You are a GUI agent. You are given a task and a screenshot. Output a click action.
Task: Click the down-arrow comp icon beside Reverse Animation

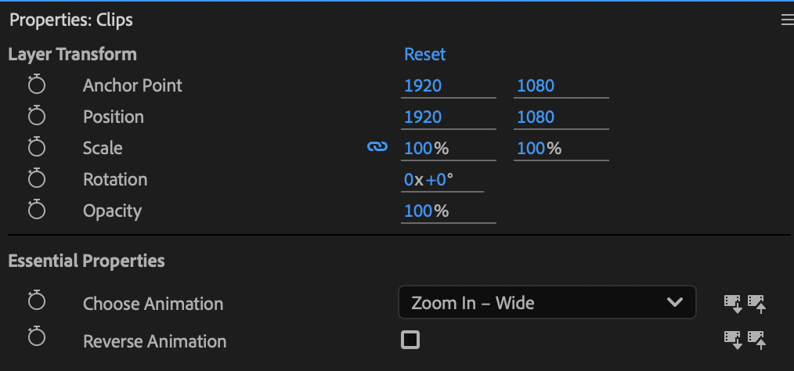732,339
